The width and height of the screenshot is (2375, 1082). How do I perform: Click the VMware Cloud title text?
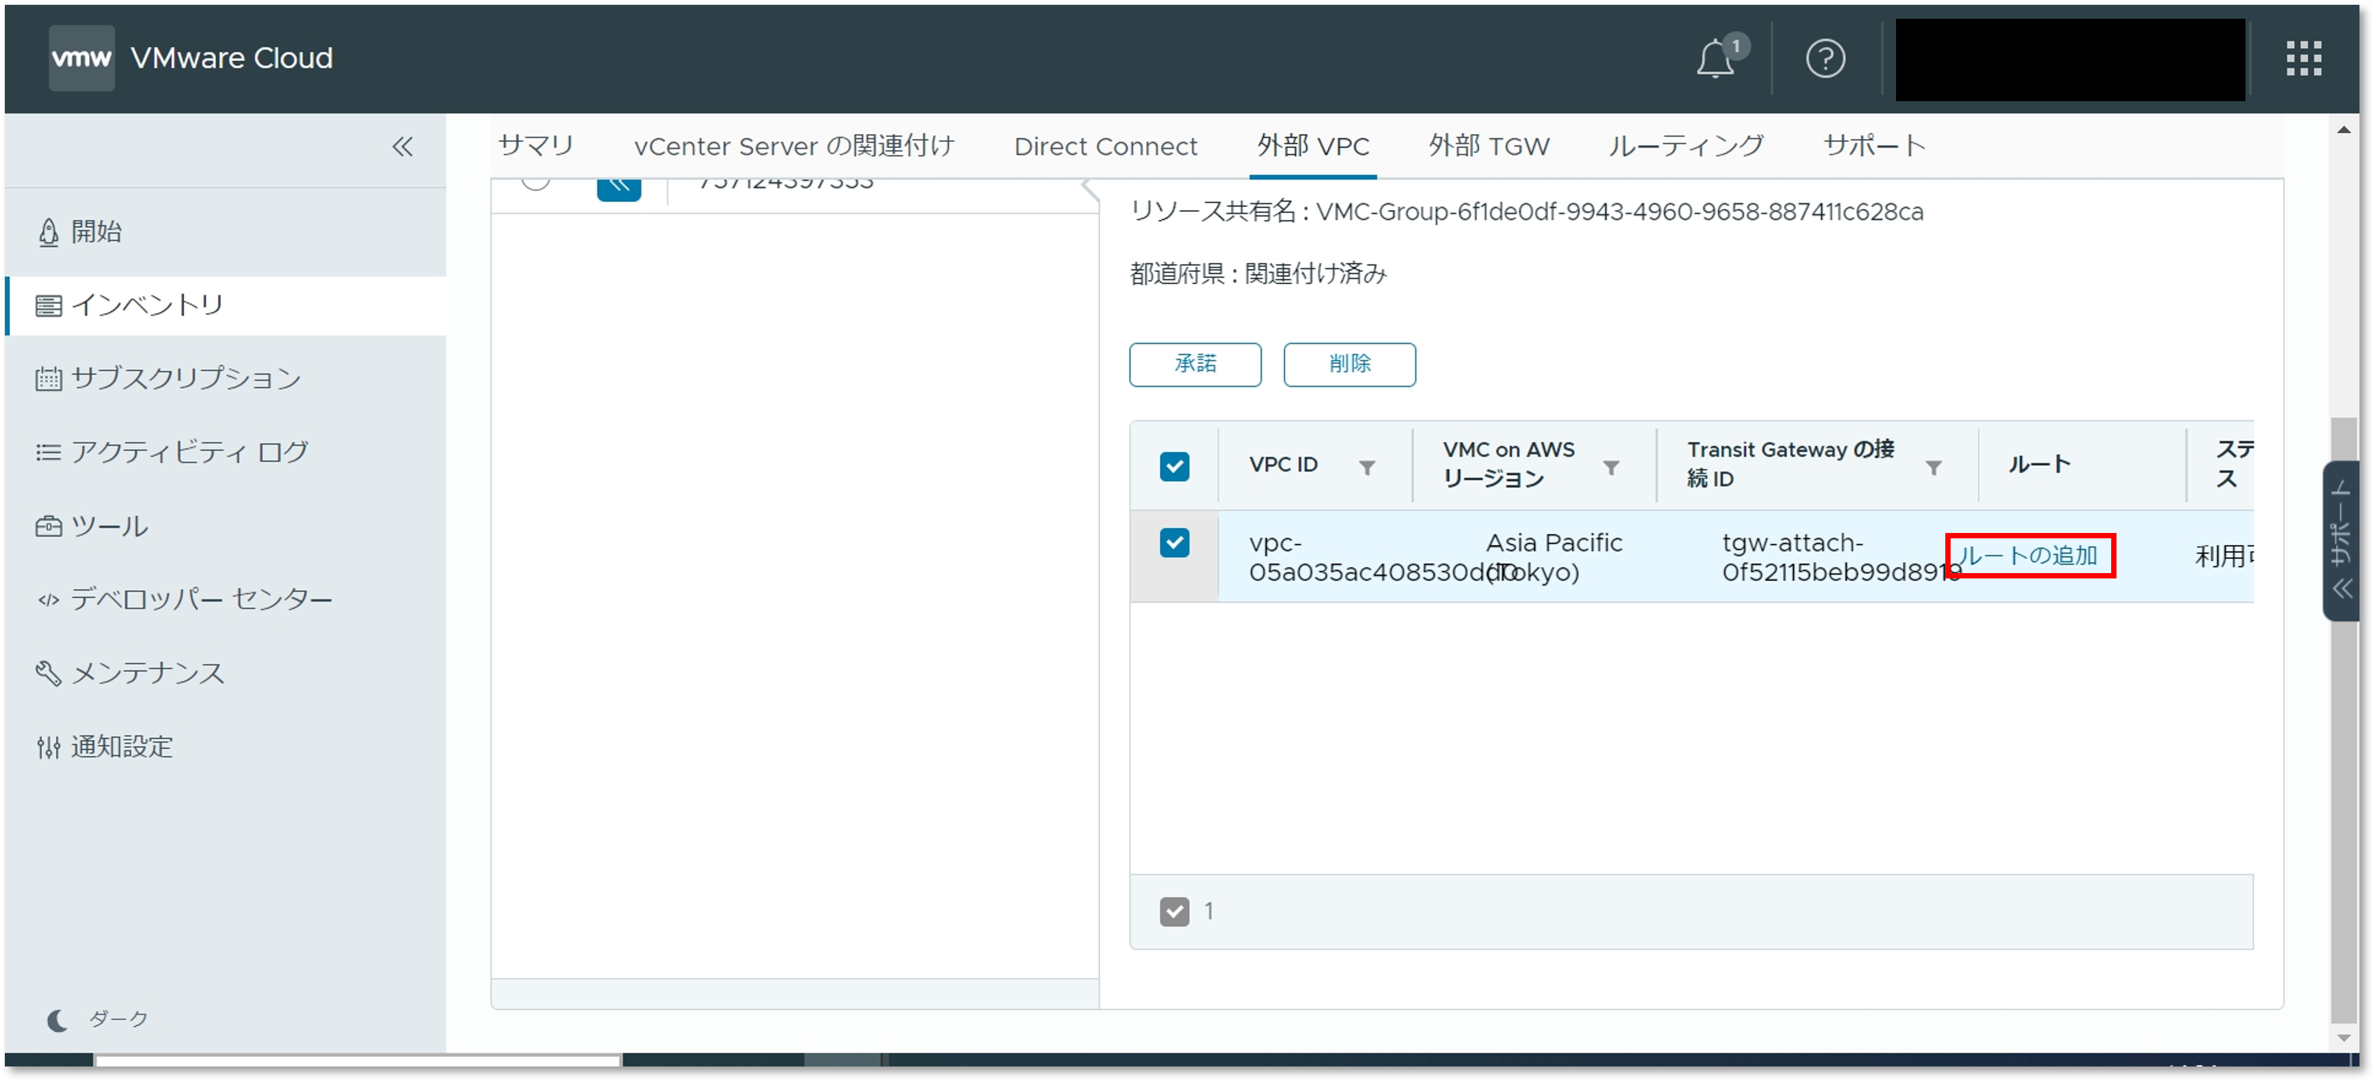click(x=231, y=58)
